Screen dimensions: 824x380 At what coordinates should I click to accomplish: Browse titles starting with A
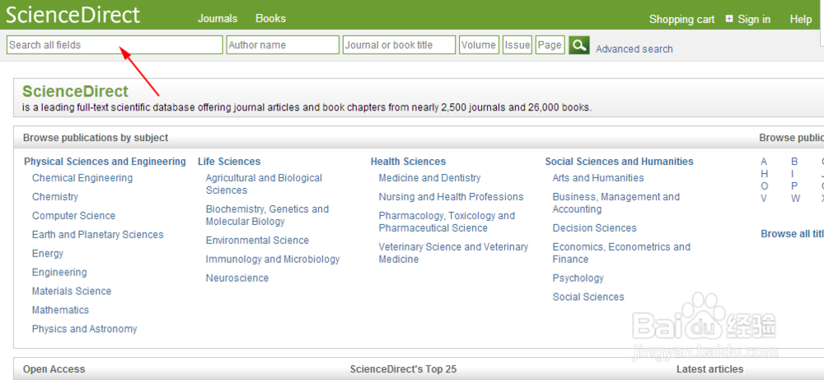[764, 162]
